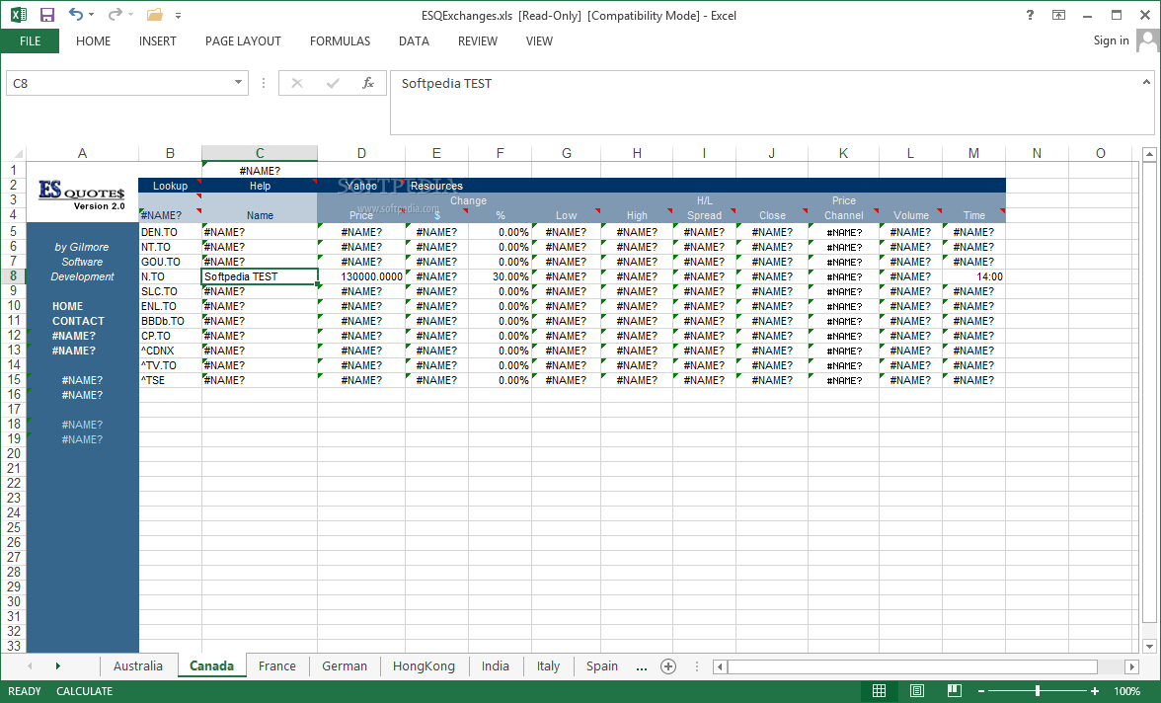Image resolution: width=1161 pixels, height=703 pixels.
Task: Open Excel Help question mark
Action: point(1030,15)
